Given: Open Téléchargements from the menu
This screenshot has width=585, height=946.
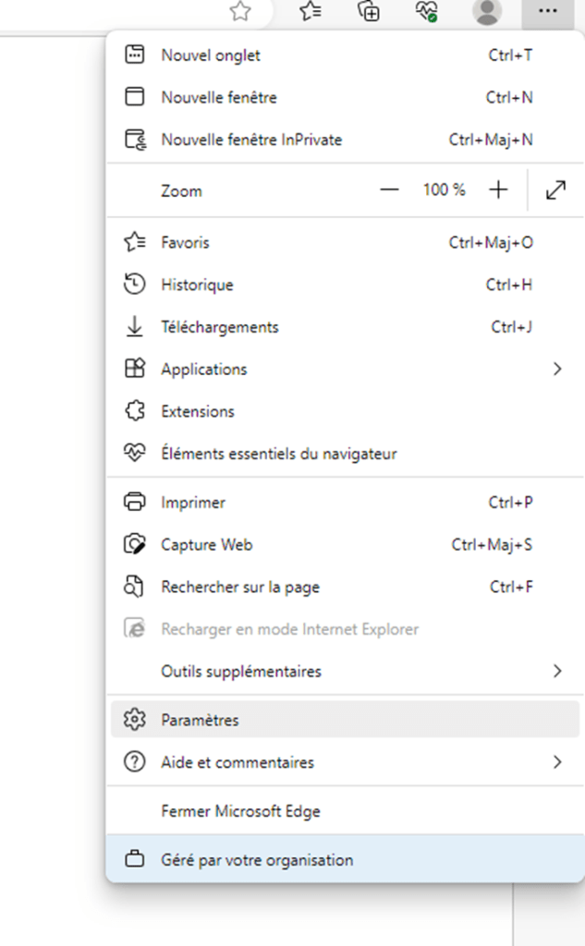Looking at the screenshot, I should [219, 327].
